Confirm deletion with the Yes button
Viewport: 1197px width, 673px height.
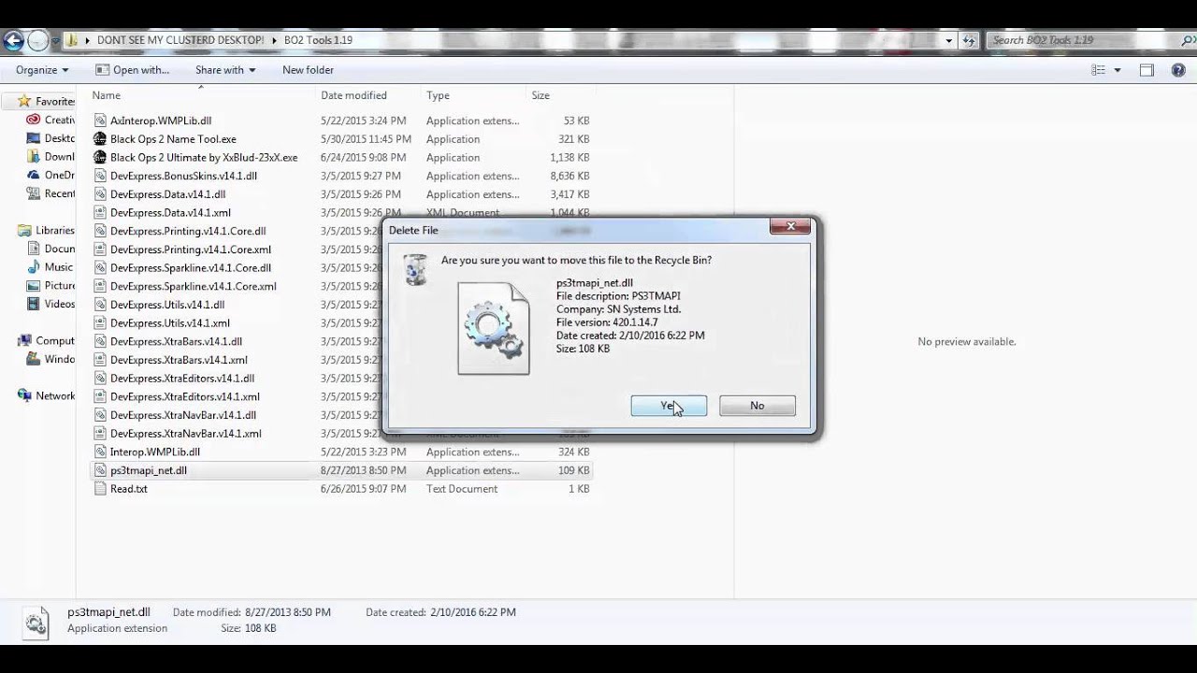point(669,406)
